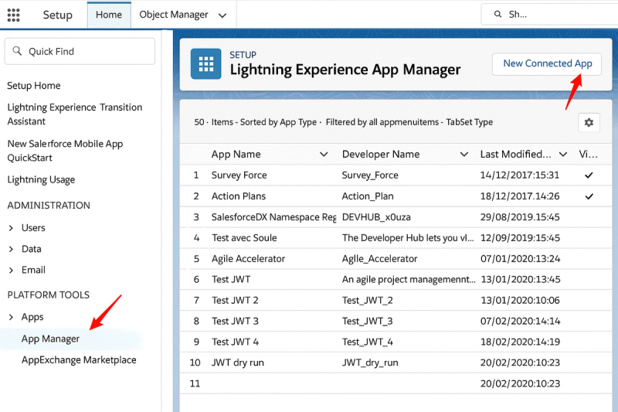Click the Users sidebar label

[33, 228]
